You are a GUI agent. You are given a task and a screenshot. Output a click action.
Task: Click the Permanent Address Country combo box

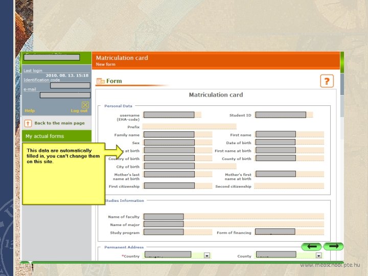pyautogui.click(x=177, y=255)
